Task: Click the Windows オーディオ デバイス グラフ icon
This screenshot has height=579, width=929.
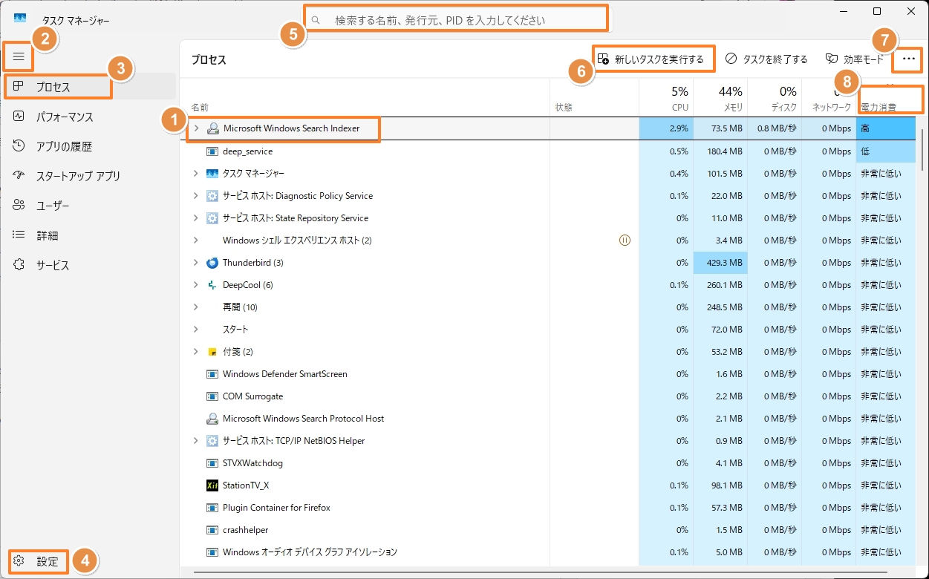Action: point(212,552)
